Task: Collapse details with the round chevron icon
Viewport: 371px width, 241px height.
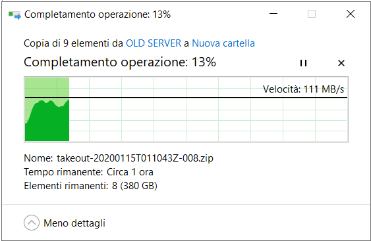Action: (32, 223)
